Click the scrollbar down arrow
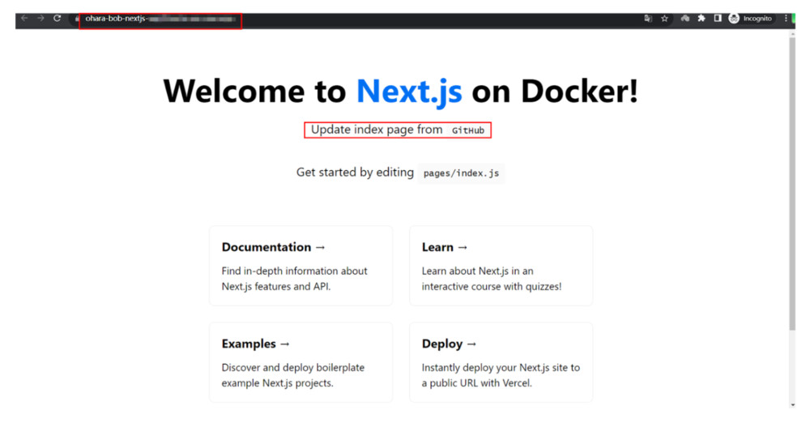This screenshot has height=423, width=810. [x=791, y=404]
